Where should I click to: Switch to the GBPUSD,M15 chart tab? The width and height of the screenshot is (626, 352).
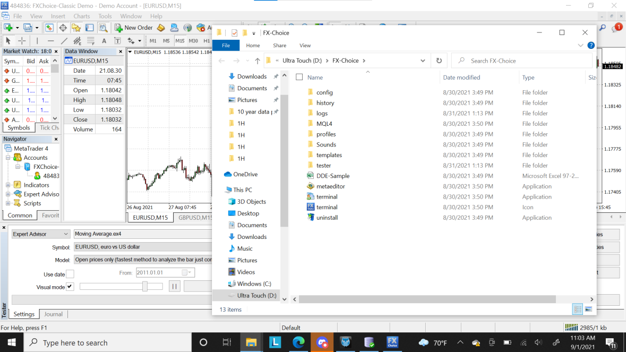click(195, 218)
